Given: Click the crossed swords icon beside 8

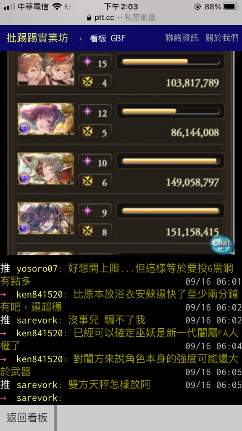Looking at the screenshot, I should [88, 231].
